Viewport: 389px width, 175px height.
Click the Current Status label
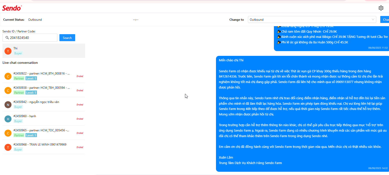pos(14,20)
